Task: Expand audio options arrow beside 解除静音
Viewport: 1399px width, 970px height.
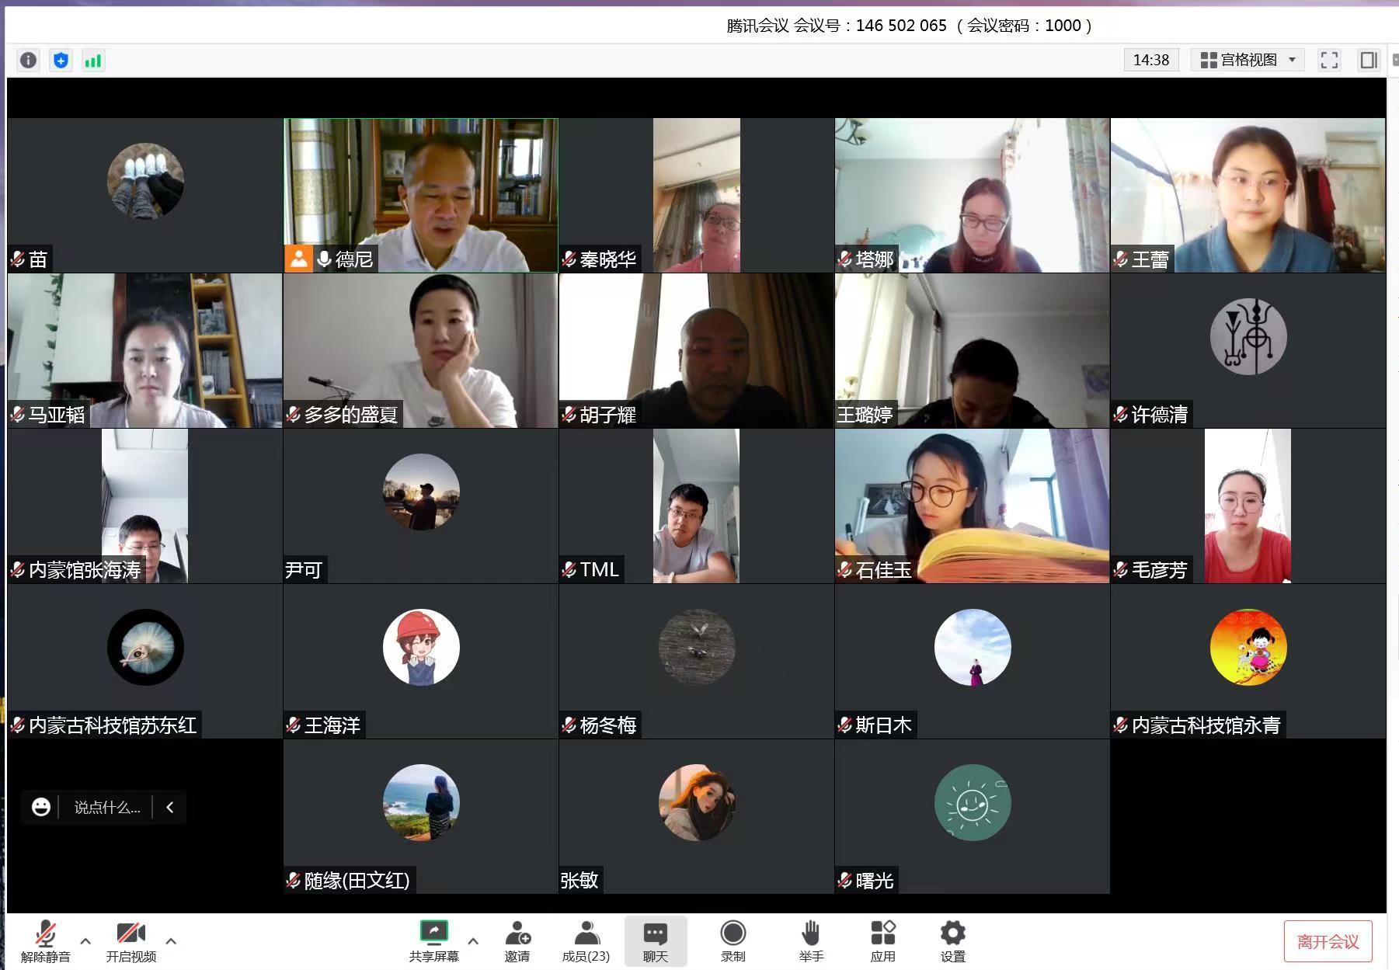Action: point(85,941)
